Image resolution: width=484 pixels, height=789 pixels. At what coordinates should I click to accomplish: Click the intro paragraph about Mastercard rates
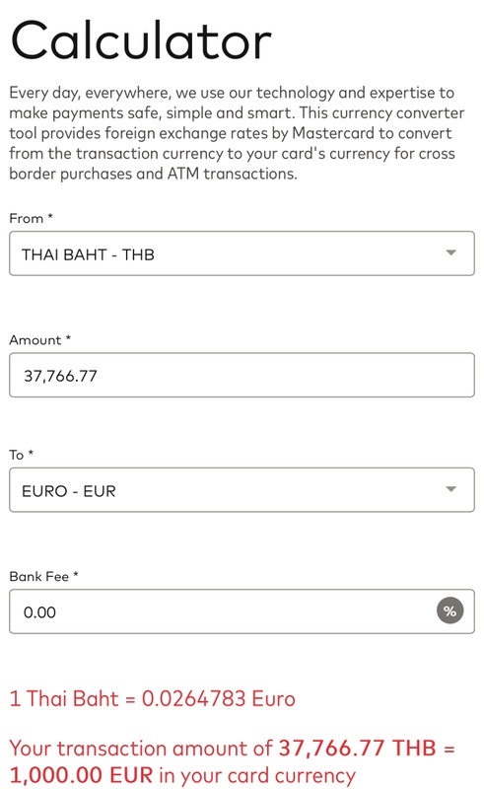tap(237, 133)
